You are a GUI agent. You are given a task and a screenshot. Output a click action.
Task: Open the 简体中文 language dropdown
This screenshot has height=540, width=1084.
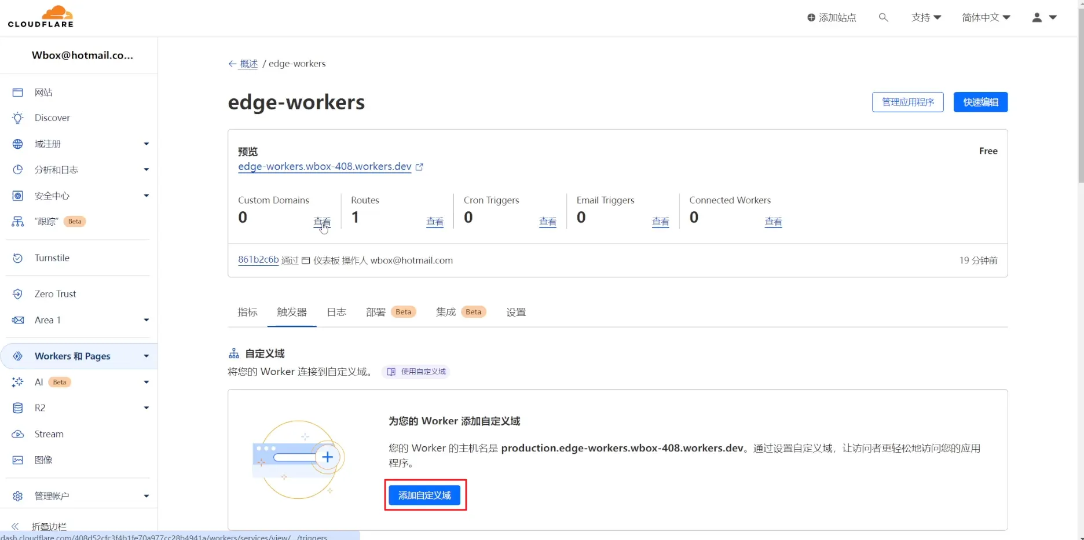[x=986, y=17]
